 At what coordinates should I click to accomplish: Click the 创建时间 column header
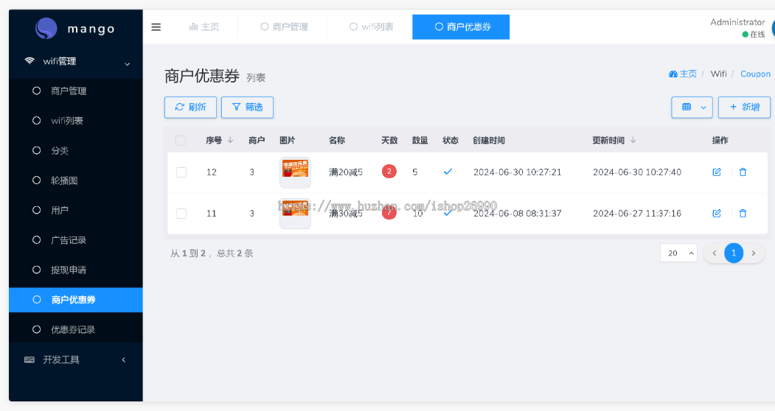(x=489, y=140)
